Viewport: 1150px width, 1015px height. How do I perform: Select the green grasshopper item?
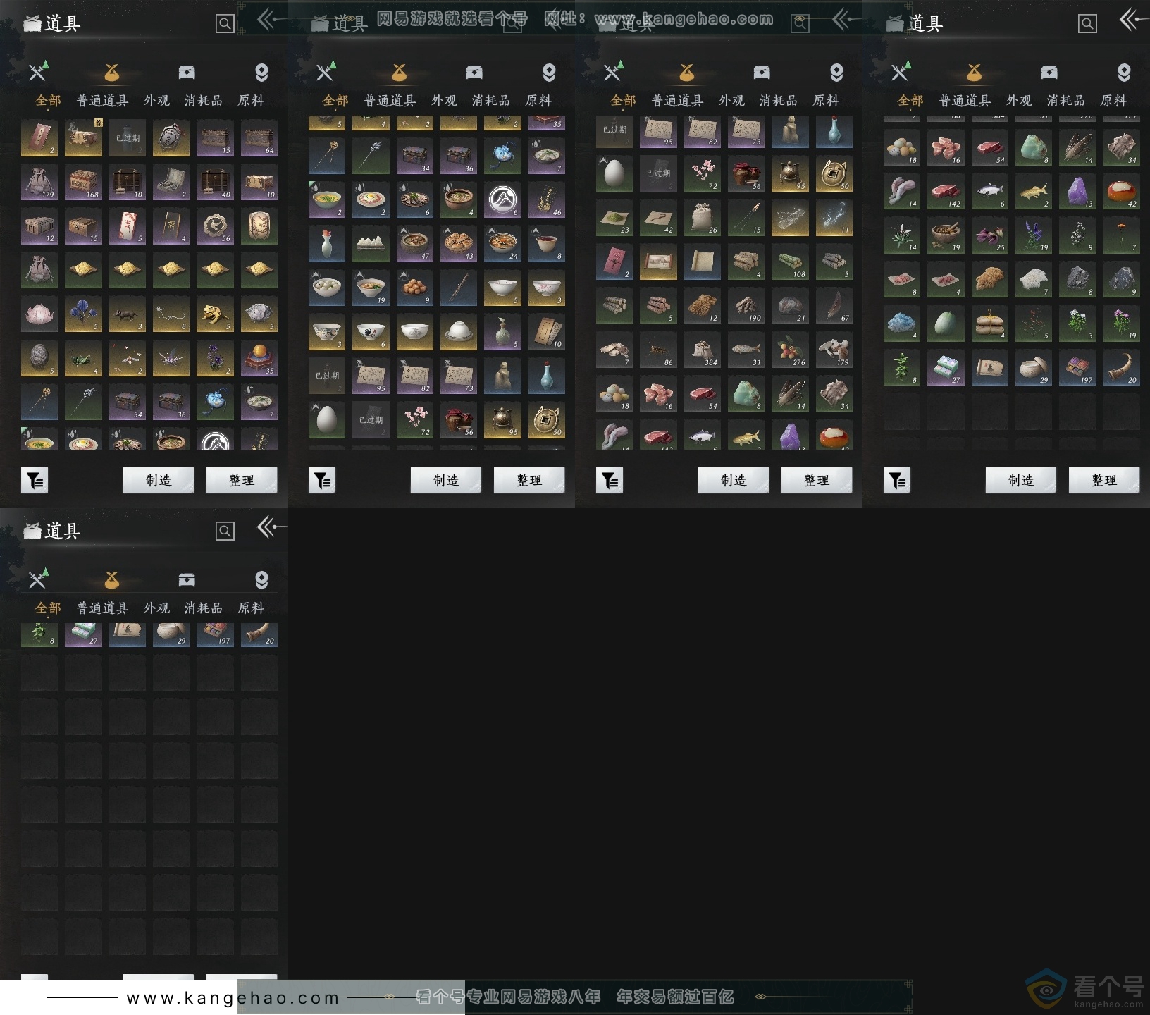pos(83,359)
